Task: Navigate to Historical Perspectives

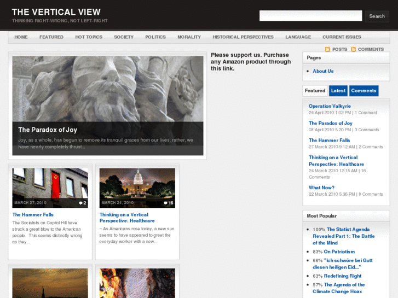Action: [x=243, y=37]
